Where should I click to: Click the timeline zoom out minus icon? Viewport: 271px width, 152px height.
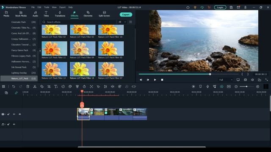[x=236, y=87]
